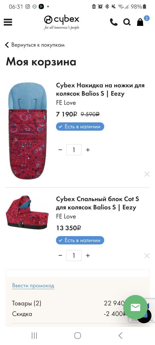Open the hamburger navigation menu
The height and width of the screenshot is (345, 155).
[8, 22]
